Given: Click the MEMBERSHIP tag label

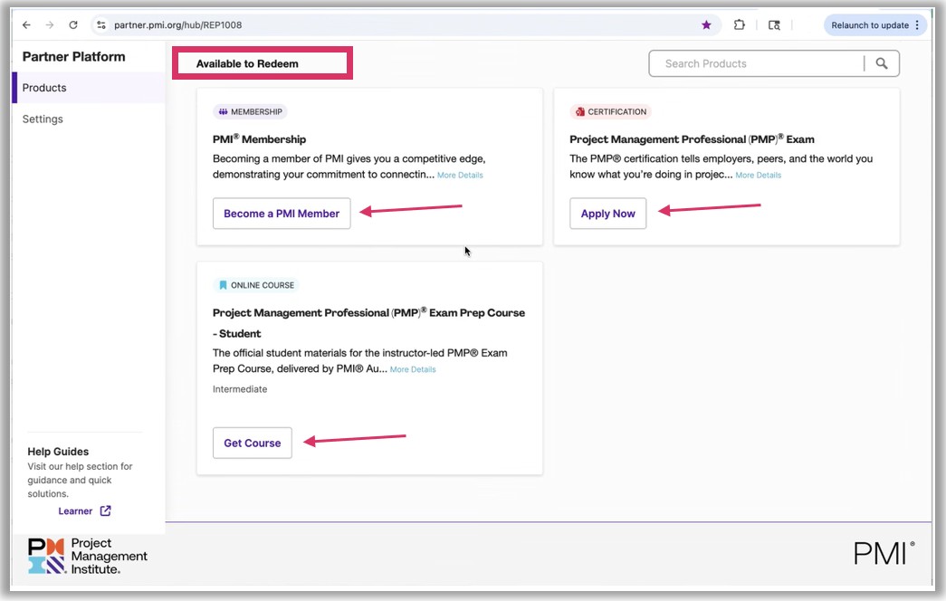Looking at the screenshot, I should point(256,111).
